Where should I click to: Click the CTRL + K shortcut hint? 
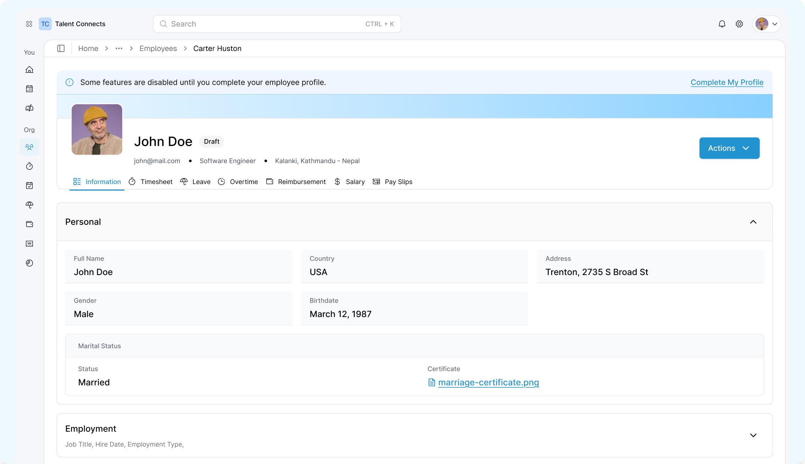coord(379,24)
